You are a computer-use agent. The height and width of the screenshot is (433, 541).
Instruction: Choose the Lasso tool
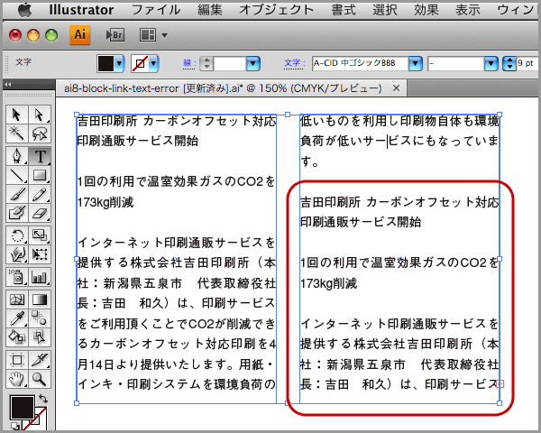pyautogui.click(x=40, y=134)
